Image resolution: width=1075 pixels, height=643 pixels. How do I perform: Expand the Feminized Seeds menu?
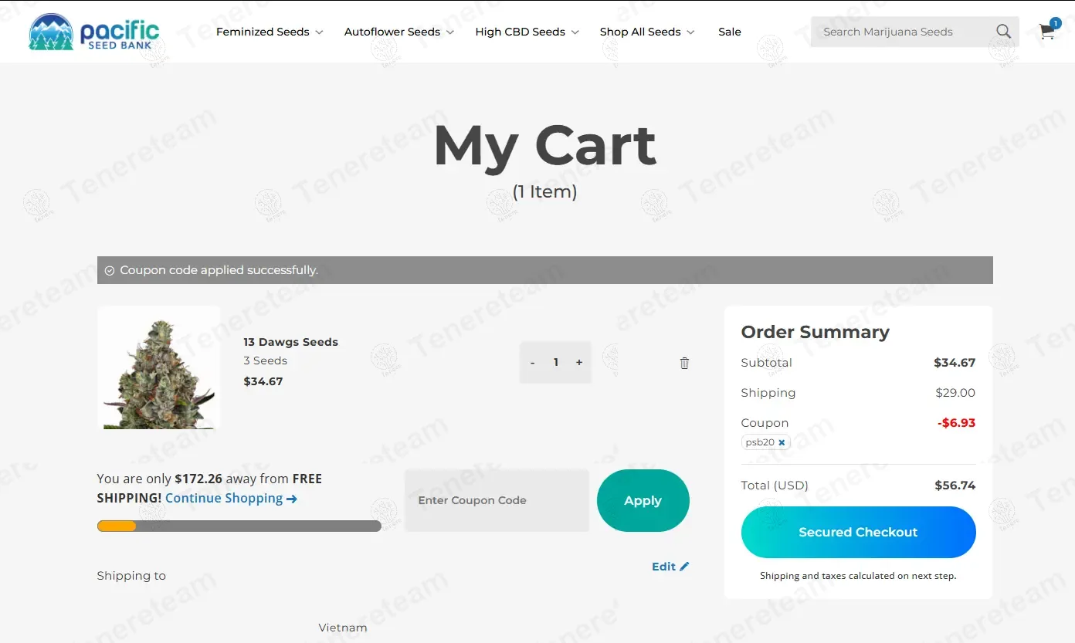point(270,32)
